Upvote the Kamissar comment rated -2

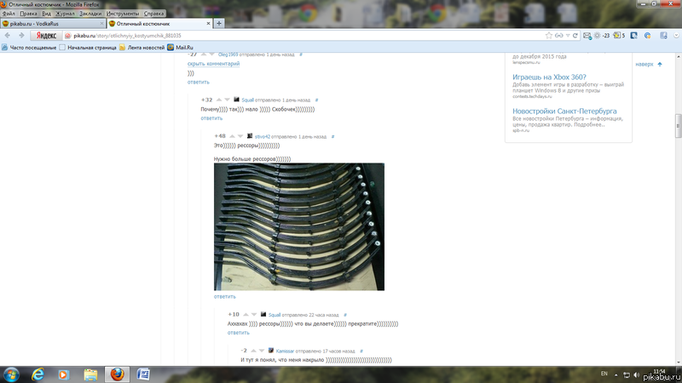(x=253, y=351)
